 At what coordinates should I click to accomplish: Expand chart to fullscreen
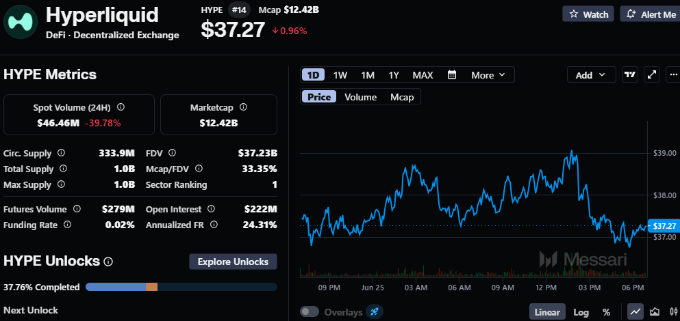(x=652, y=75)
